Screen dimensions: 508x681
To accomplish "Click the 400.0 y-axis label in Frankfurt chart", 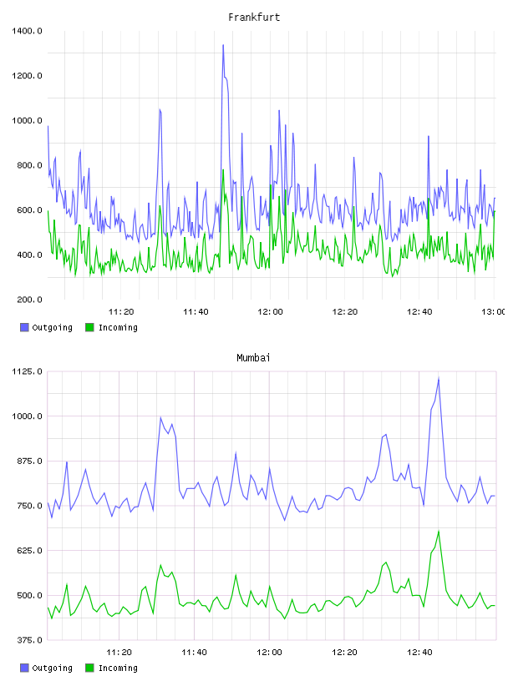I will [29, 255].
